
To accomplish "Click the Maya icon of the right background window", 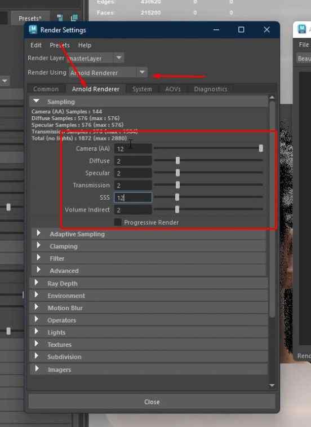I will click(x=302, y=29).
